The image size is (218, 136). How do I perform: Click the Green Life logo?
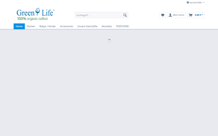tap(36, 14)
